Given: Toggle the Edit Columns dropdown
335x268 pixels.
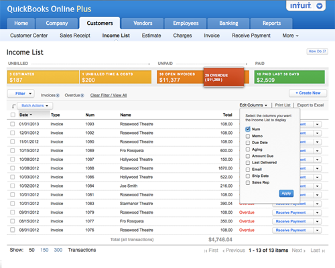Looking at the screenshot, I should point(253,105).
